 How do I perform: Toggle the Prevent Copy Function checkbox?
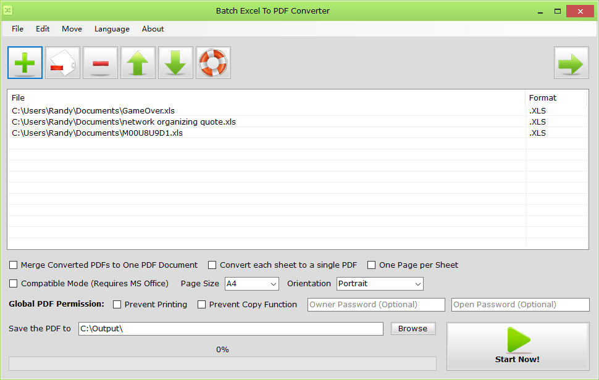(201, 305)
